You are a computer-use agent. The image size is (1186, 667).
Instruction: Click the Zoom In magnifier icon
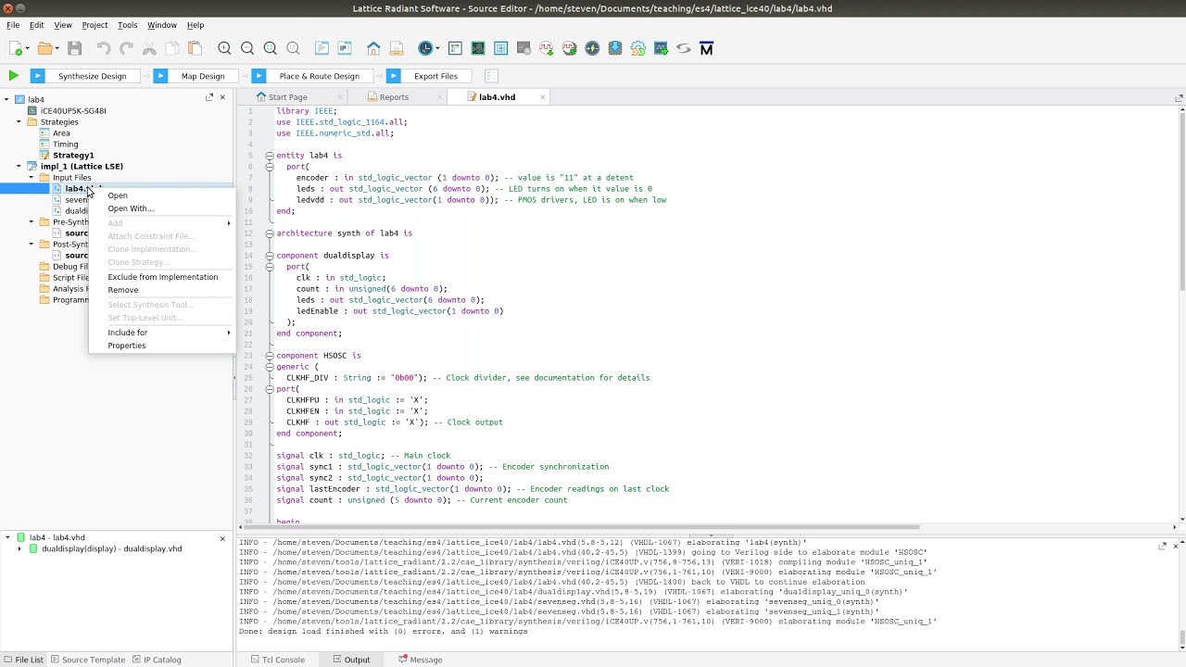pyautogui.click(x=224, y=48)
